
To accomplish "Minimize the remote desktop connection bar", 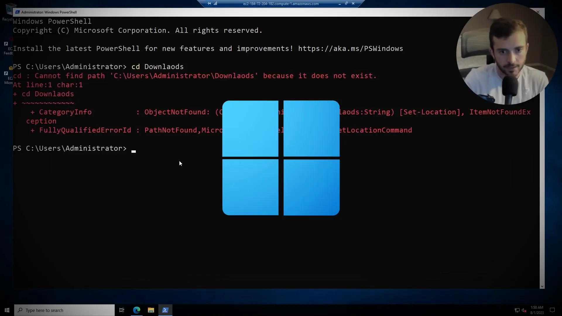I will coord(340,4).
